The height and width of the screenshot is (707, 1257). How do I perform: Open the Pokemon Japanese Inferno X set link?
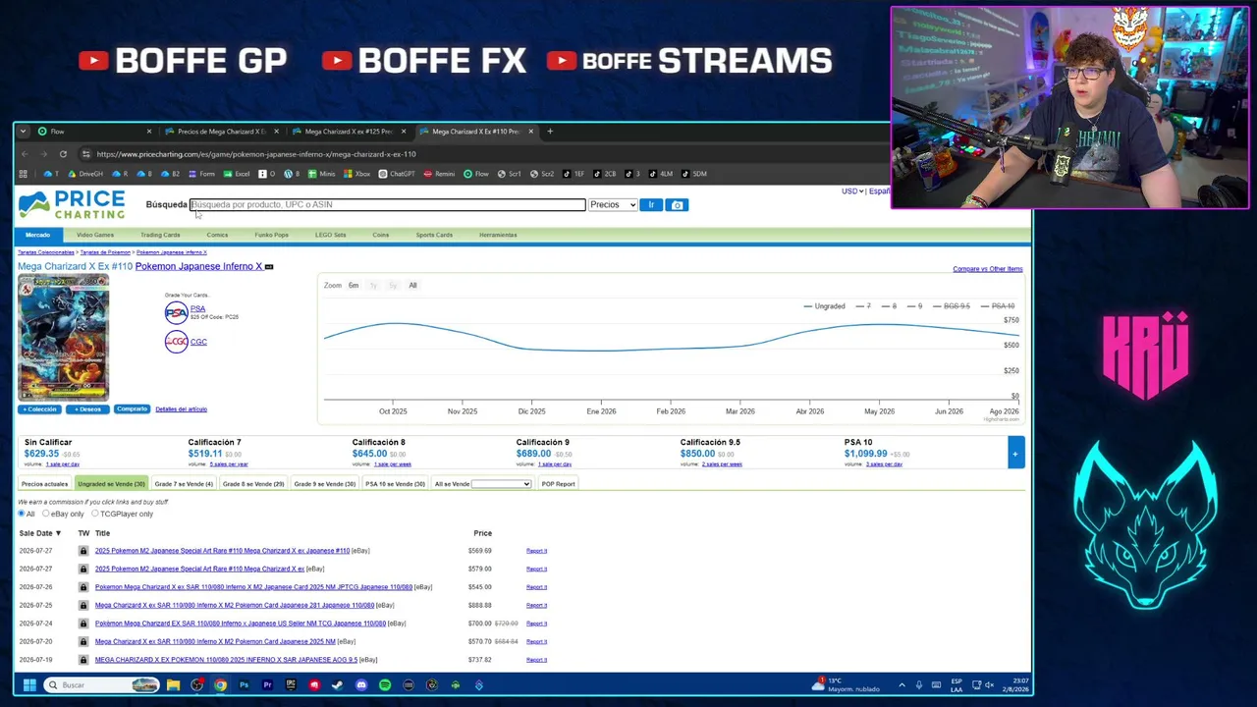tap(198, 266)
